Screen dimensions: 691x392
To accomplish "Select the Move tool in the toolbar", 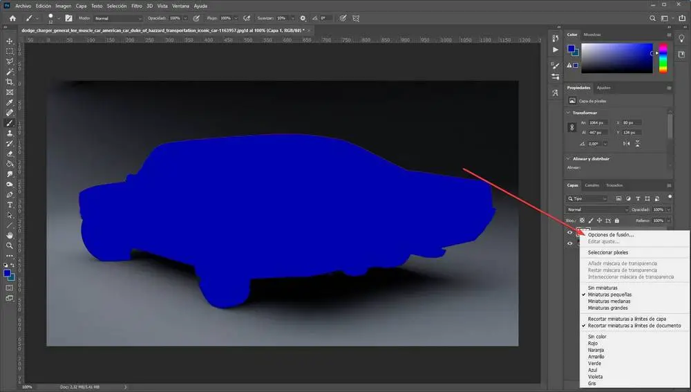I will click(x=10, y=40).
